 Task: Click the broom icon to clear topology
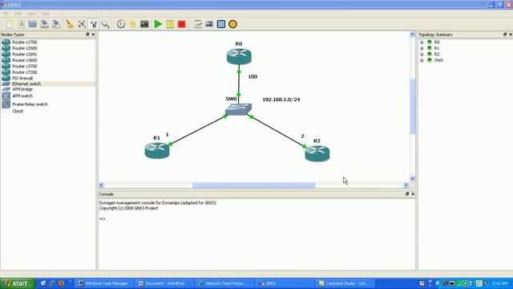pyautogui.click(x=70, y=24)
